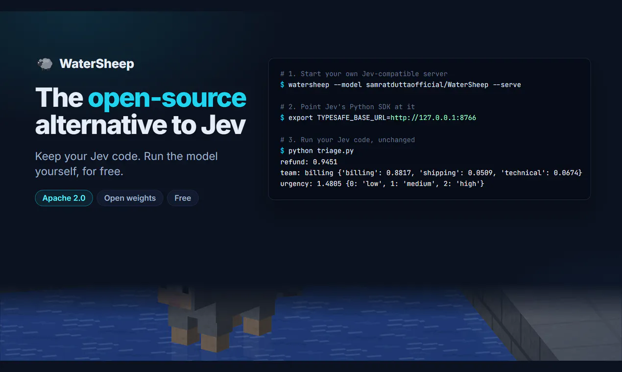Select the Apache 2.0 badge
This screenshot has height=372, width=622.
point(64,198)
